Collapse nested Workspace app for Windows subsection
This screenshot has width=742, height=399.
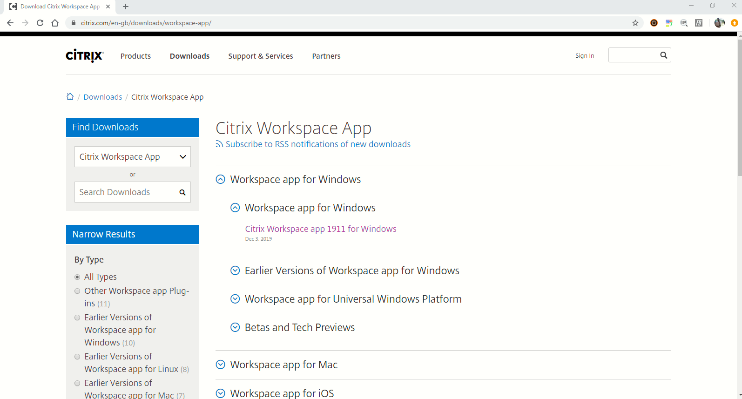pos(236,208)
